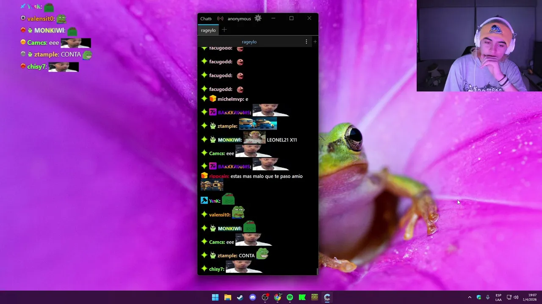The image size is (542, 304).
Task: Click Camcs "eee" message in the overlay chat
Action: pyautogui.click(x=55, y=43)
